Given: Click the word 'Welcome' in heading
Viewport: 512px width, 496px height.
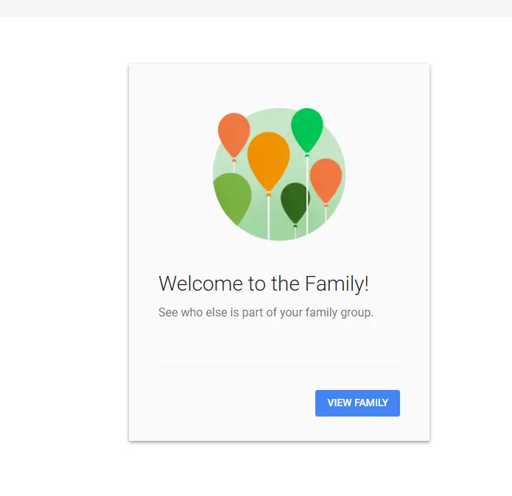Looking at the screenshot, I should pyautogui.click(x=200, y=283).
